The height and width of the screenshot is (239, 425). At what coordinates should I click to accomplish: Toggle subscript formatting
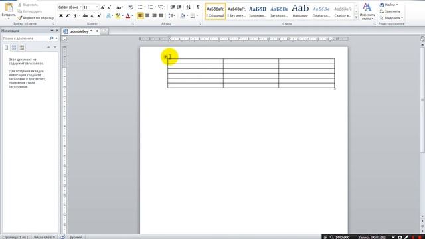[x=92, y=16]
